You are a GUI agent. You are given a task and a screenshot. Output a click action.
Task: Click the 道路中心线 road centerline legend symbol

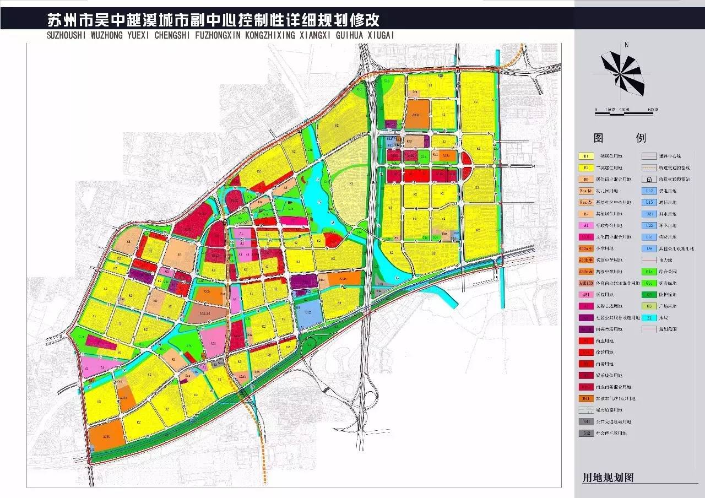(x=649, y=156)
